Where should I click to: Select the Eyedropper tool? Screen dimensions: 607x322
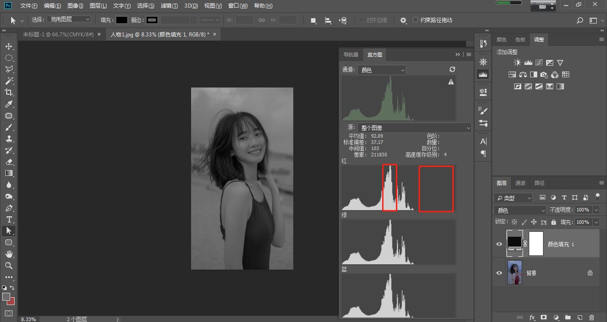coord(8,104)
